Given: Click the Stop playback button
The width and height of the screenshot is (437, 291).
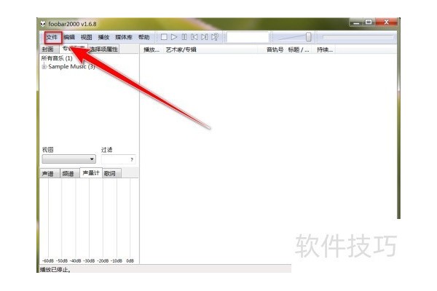Looking at the screenshot, I should [x=164, y=37].
